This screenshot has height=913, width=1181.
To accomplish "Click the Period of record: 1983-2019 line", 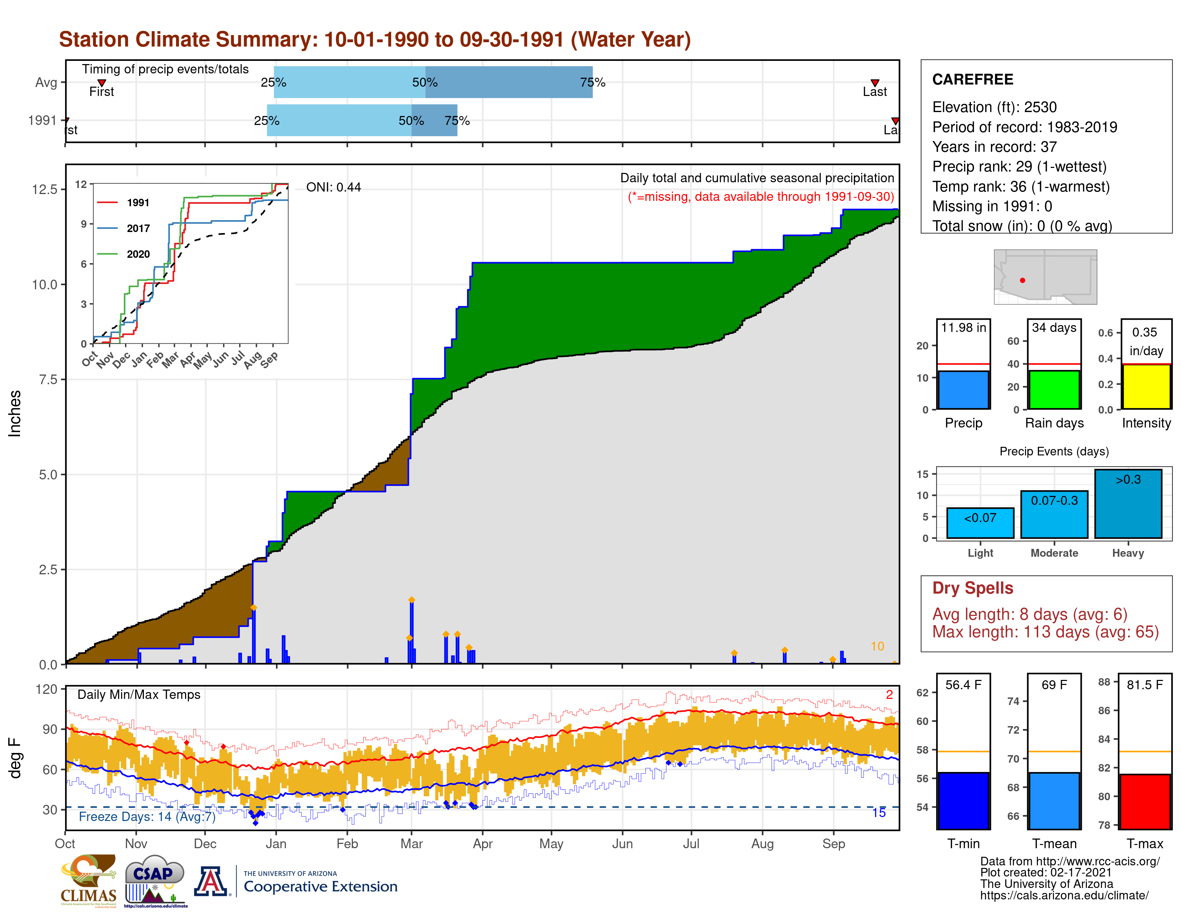I will pos(1024,127).
